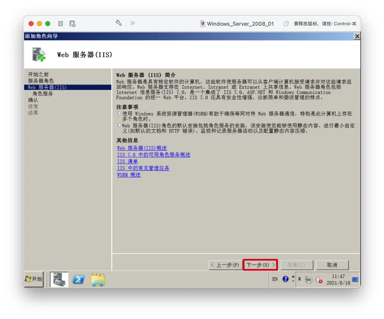Click the 其他信息 heading
The image size is (384, 319).
tap(127, 140)
